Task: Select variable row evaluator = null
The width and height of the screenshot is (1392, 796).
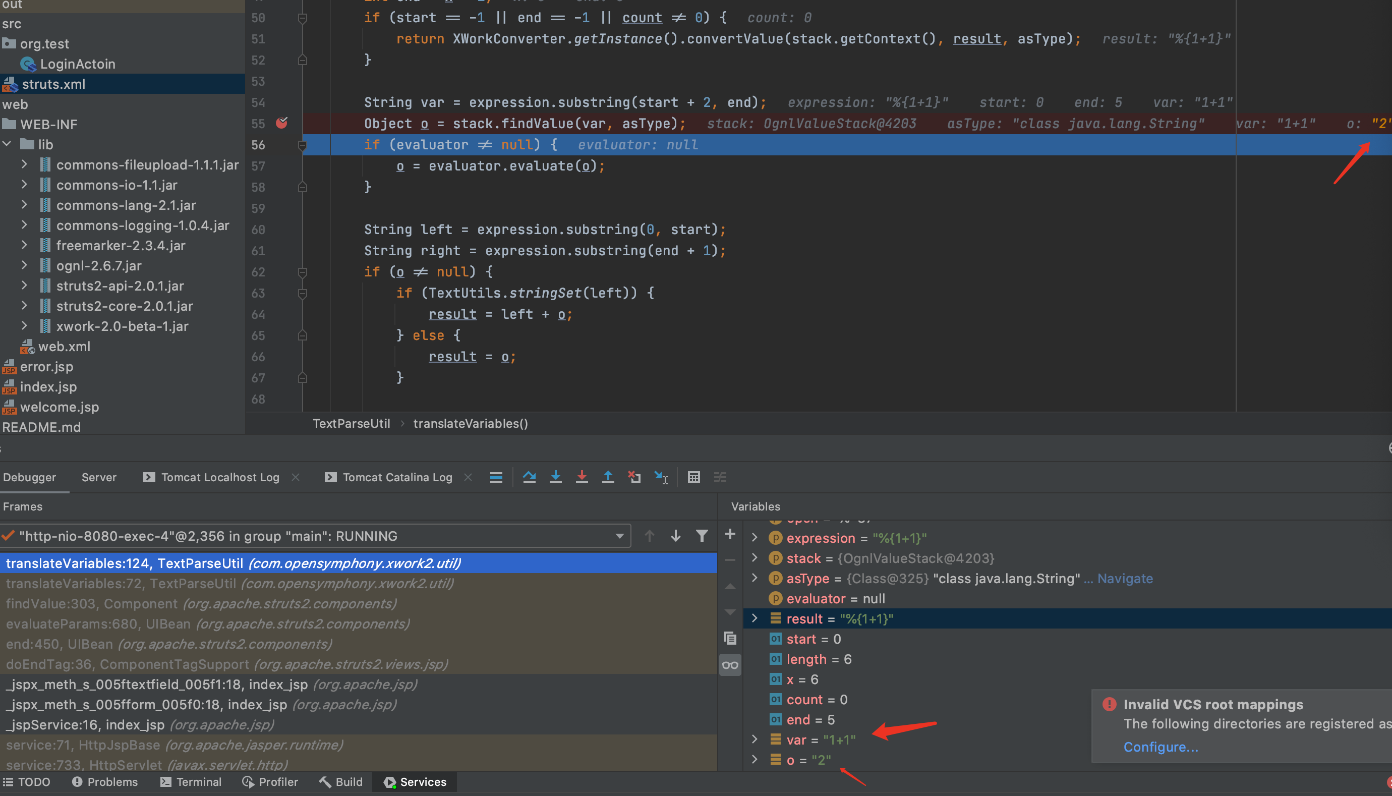Action: [1067, 598]
